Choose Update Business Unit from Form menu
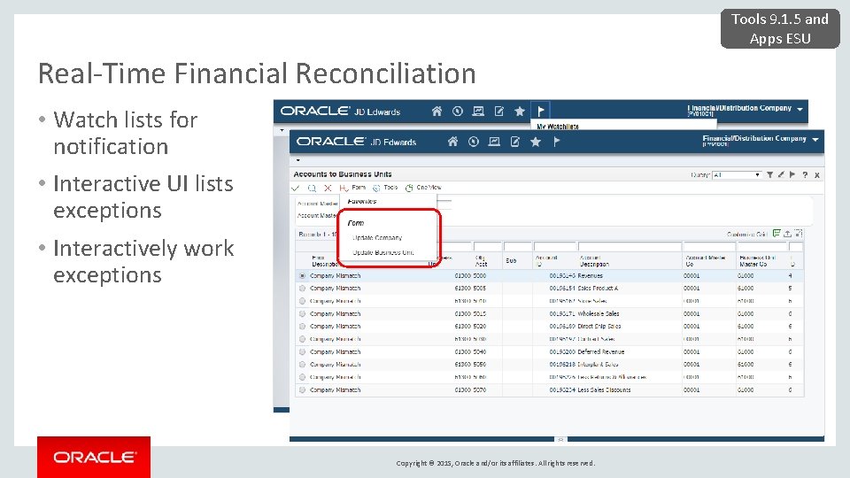 [383, 252]
